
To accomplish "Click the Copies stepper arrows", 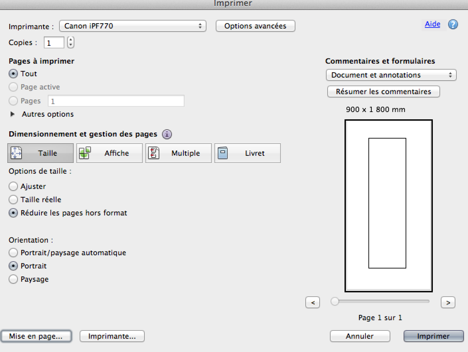I will [x=71, y=42].
